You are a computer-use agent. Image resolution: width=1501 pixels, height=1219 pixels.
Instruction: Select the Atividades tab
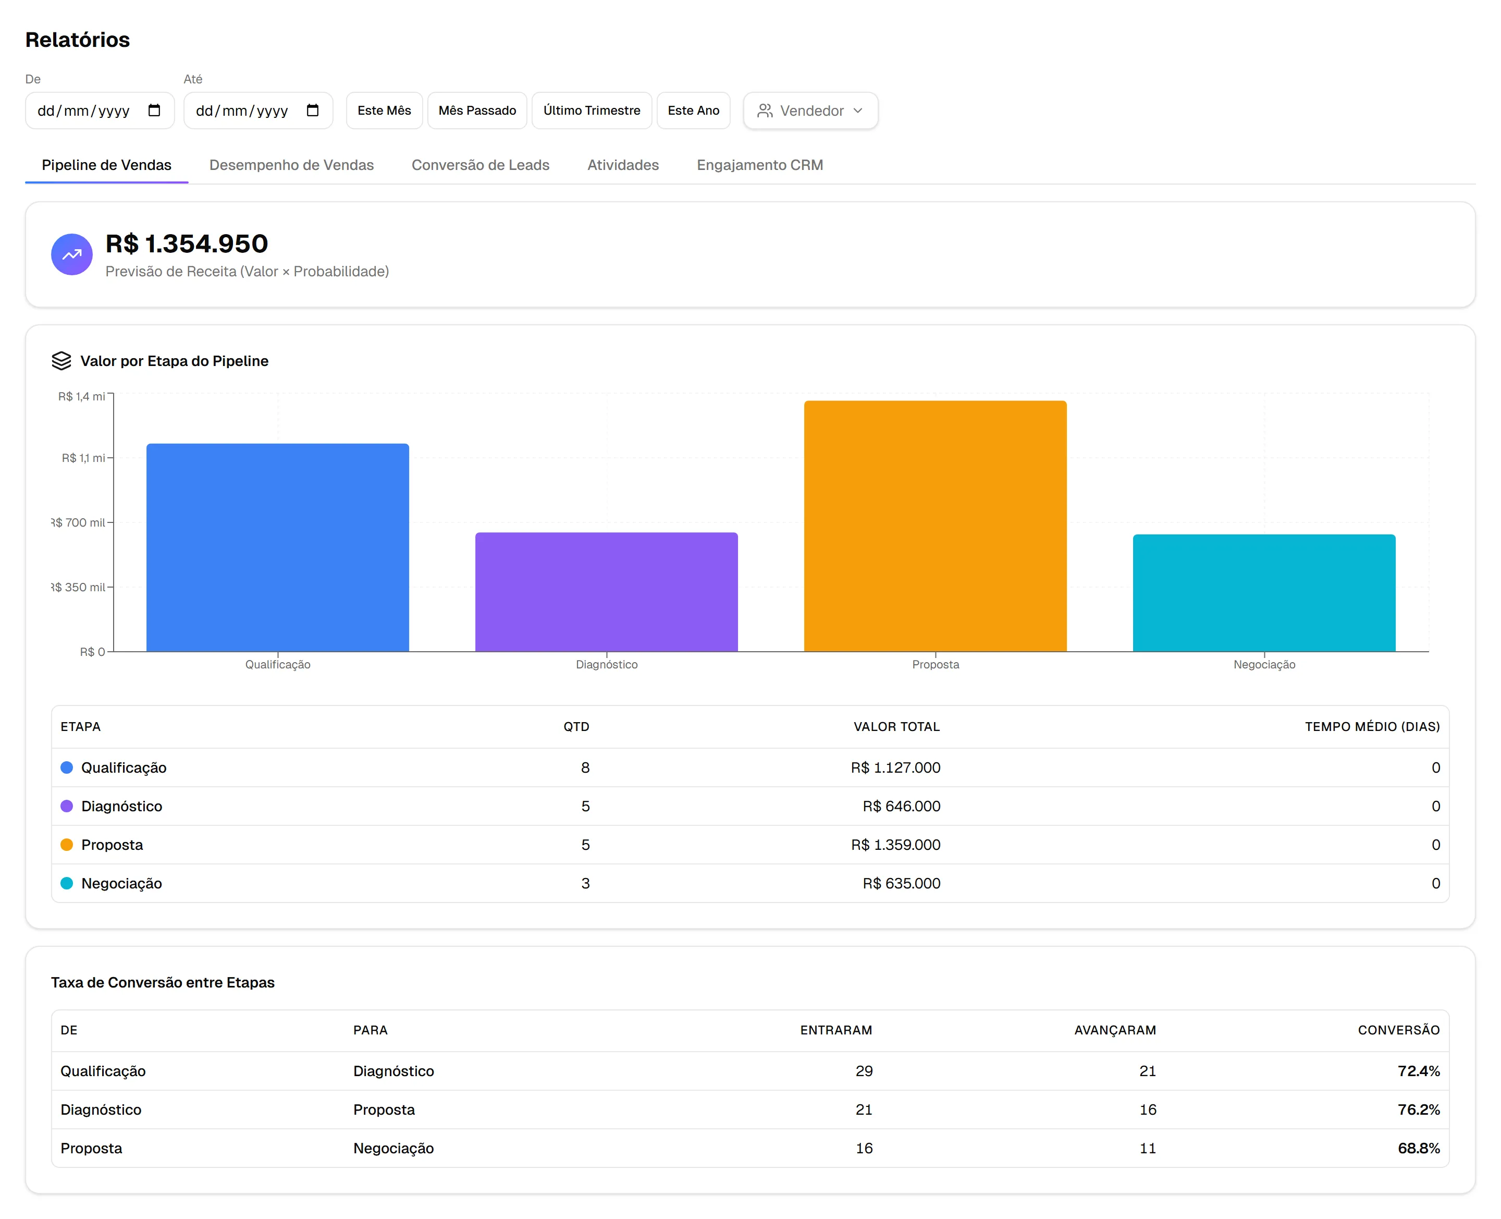623,165
